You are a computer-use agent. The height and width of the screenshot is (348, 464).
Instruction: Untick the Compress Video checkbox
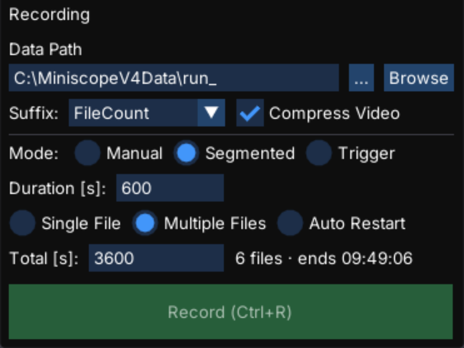pyautogui.click(x=250, y=113)
